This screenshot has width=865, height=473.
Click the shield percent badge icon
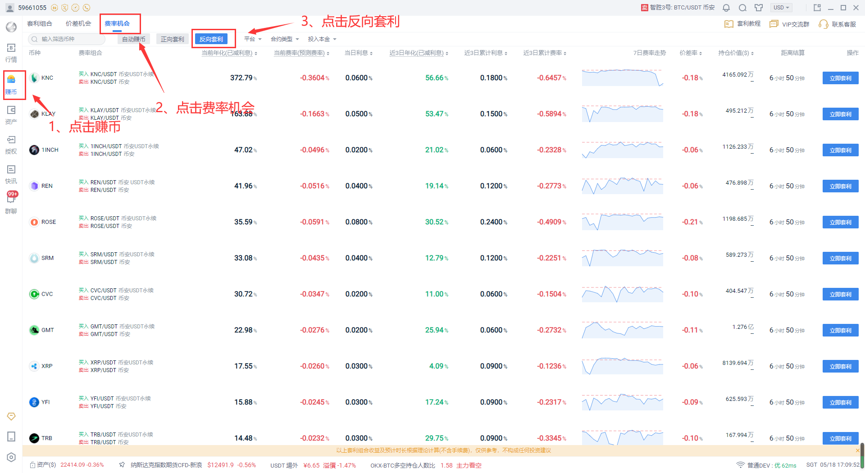point(65,8)
